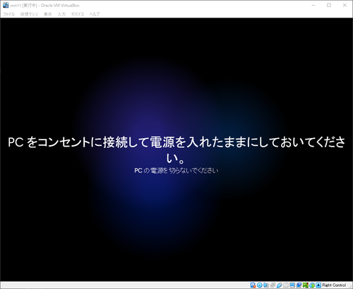The image size is (353, 289).
Task: Click the audio indicator in status bar
Action: click(x=266, y=285)
